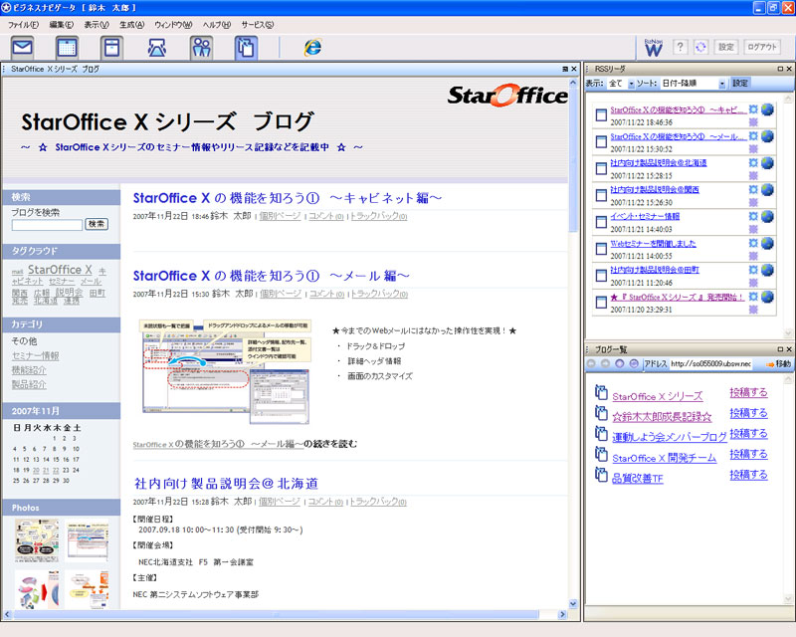Click the blog search input field
This screenshot has height=637, width=796.
tap(47, 225)
